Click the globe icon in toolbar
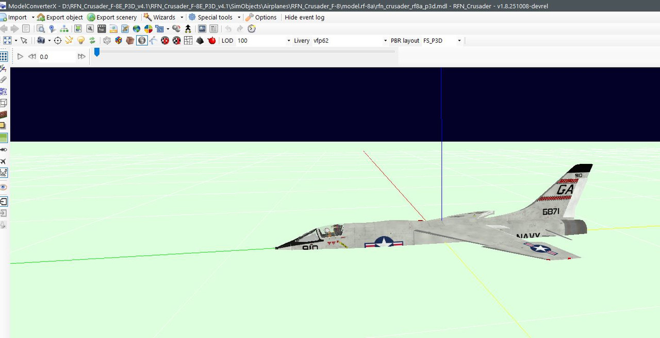Screen dimensions: 660x338 click(x=137, y=29)
